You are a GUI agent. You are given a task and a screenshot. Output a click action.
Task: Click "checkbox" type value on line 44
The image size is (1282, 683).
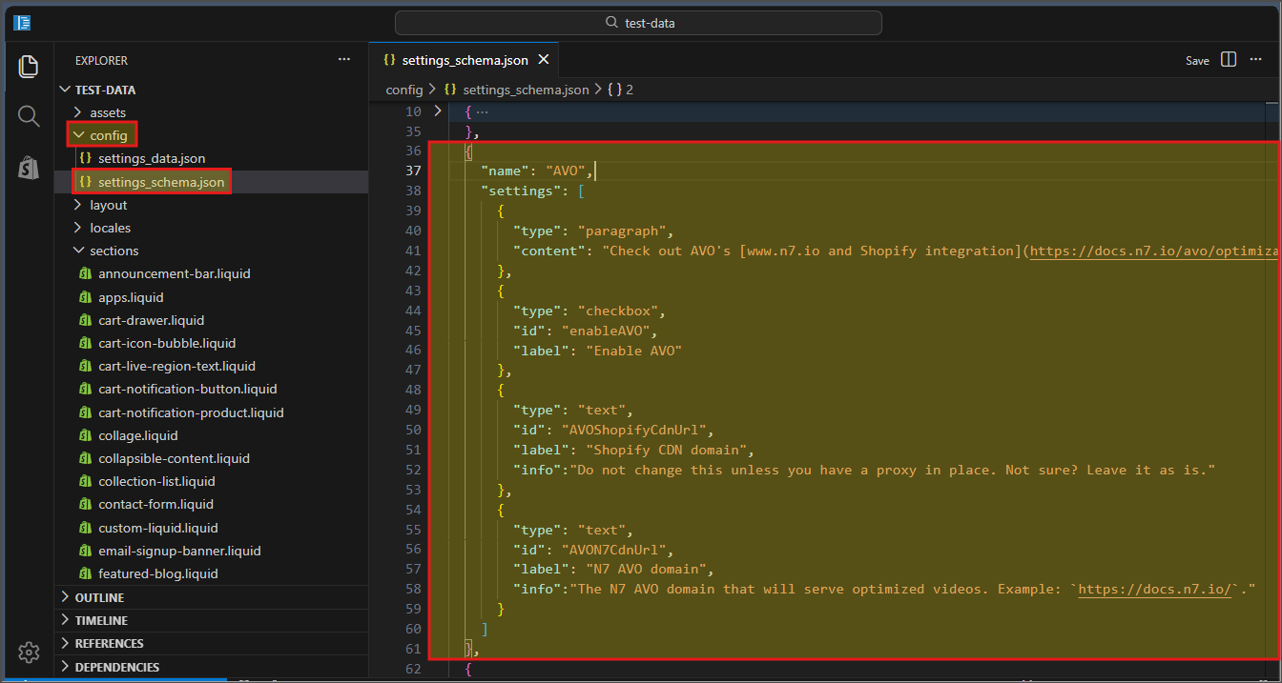click(x=618, y=311)
